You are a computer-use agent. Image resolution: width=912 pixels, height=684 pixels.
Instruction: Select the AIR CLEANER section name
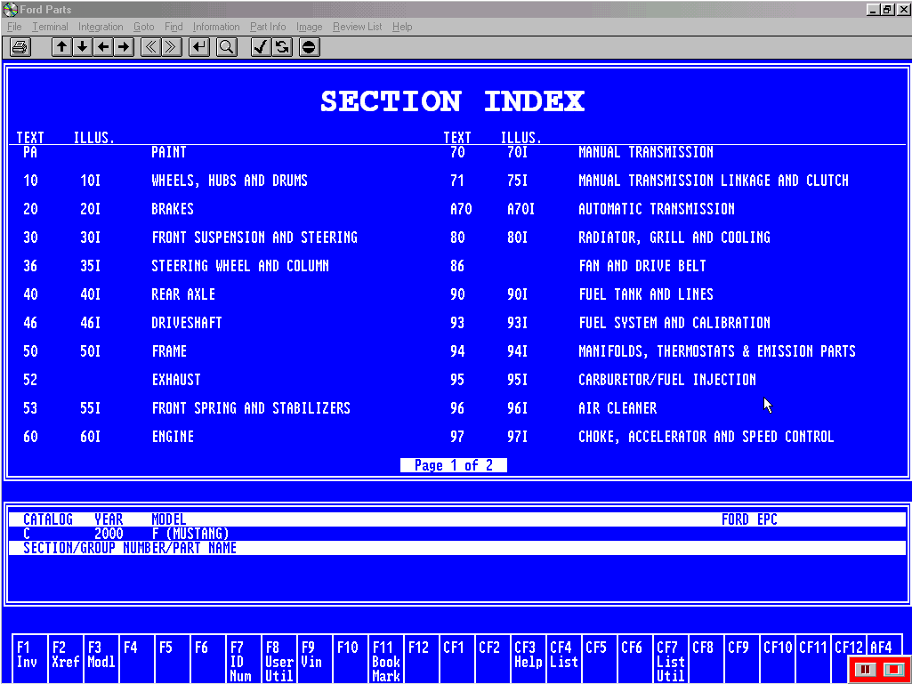pos(617,408)
